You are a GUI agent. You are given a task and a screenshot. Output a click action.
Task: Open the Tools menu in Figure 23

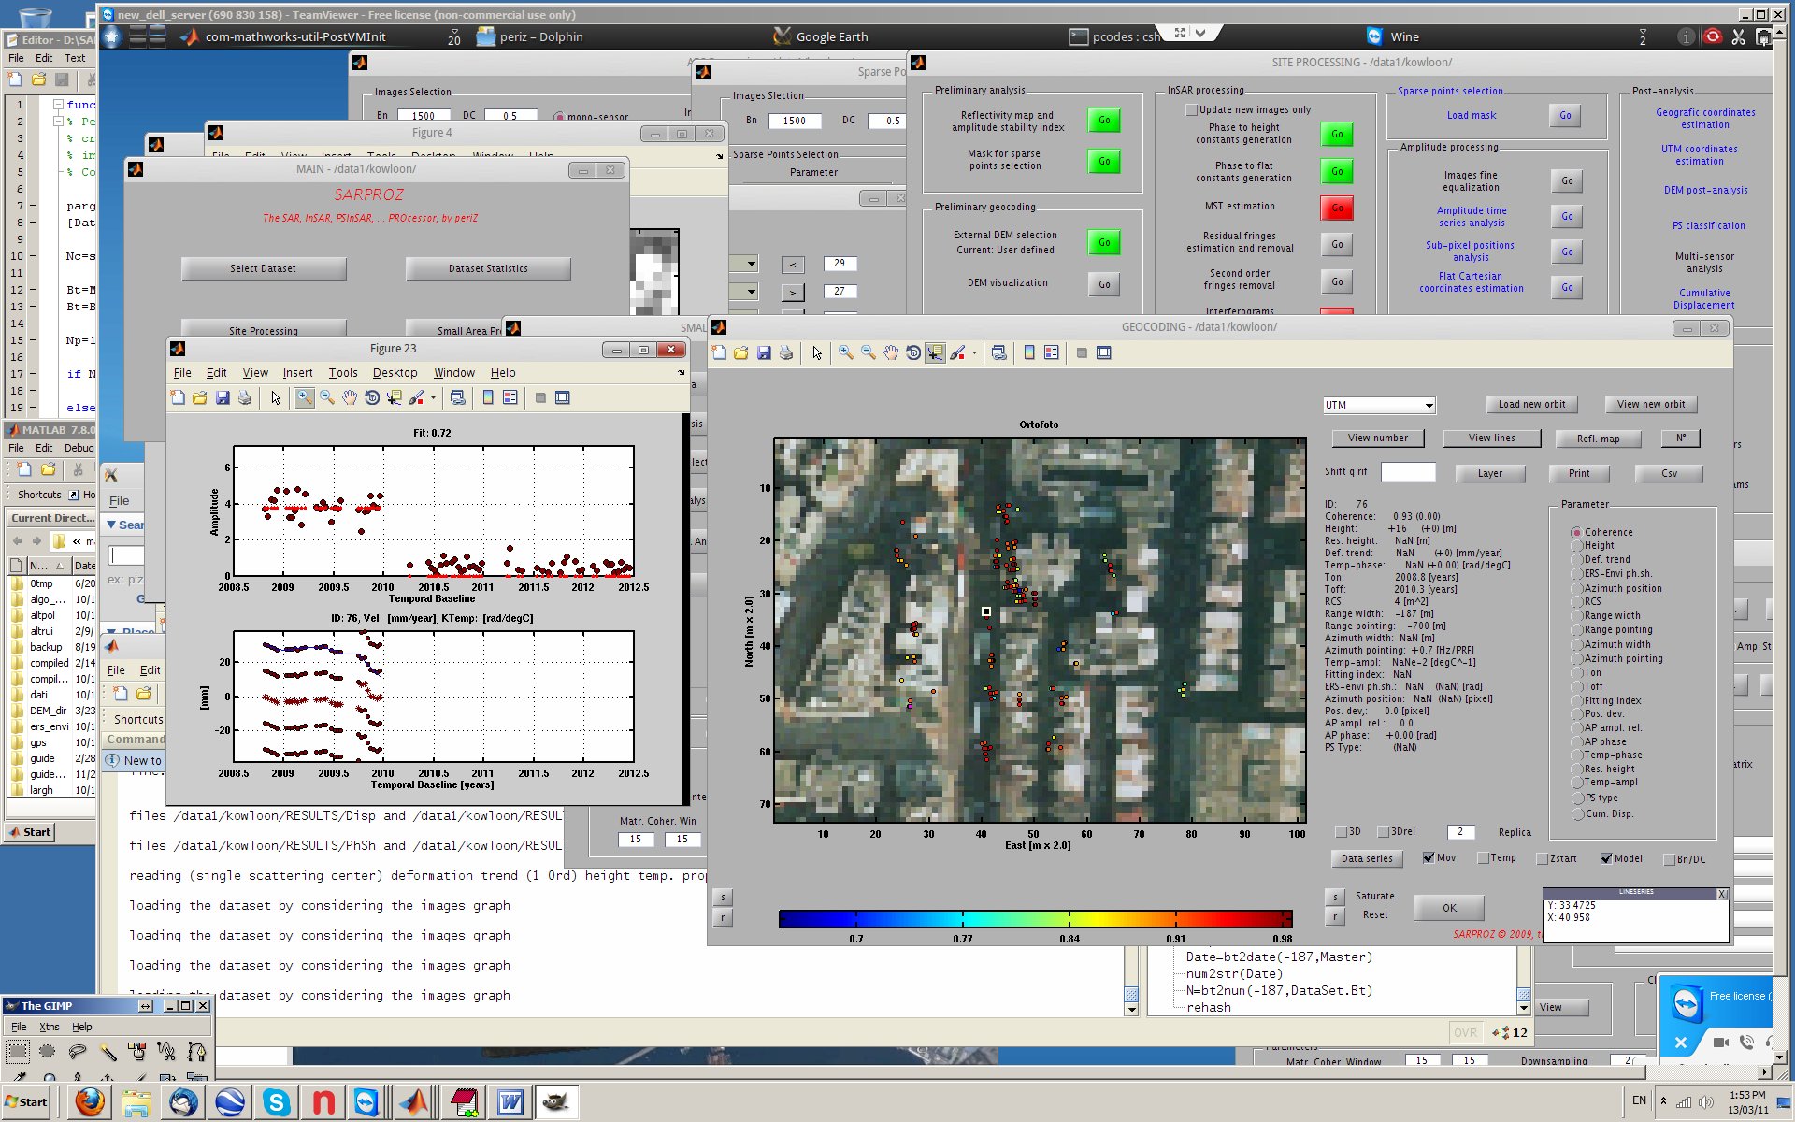tap(343, 373)
